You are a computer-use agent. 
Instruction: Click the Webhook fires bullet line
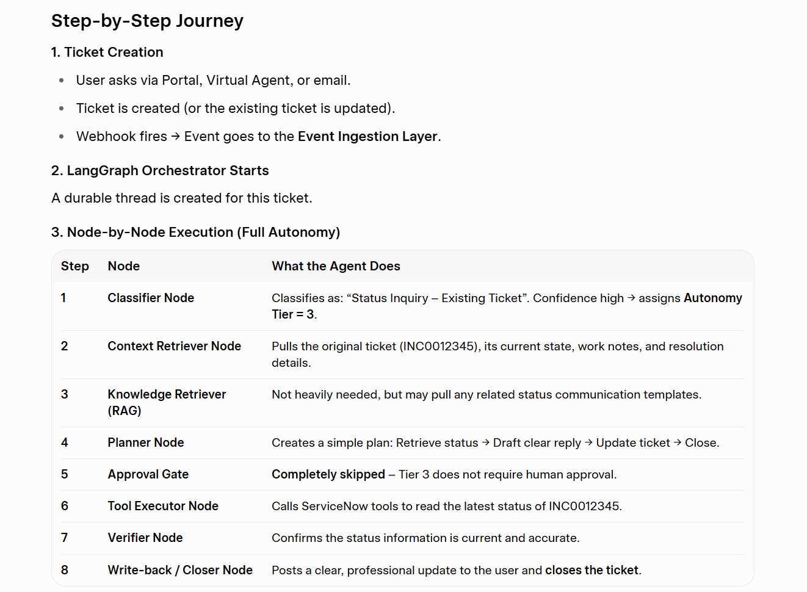pos(258,137)
